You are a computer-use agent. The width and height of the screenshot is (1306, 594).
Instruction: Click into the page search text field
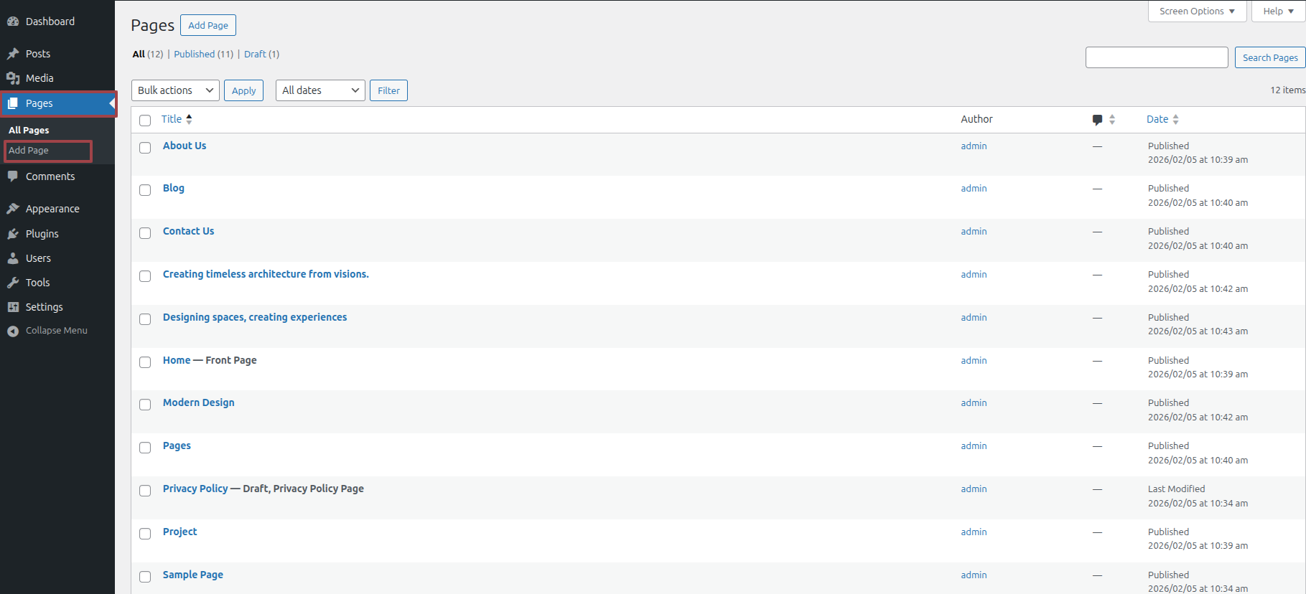point(1156,57)
